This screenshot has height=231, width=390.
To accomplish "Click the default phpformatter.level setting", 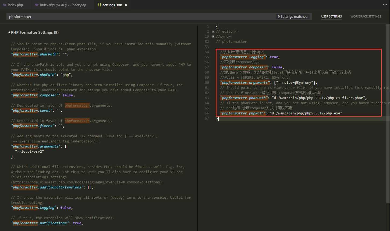I will click(x=37, y=110).
